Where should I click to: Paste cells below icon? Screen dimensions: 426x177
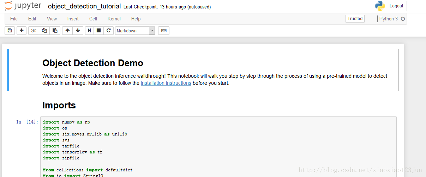click(55, 31)
